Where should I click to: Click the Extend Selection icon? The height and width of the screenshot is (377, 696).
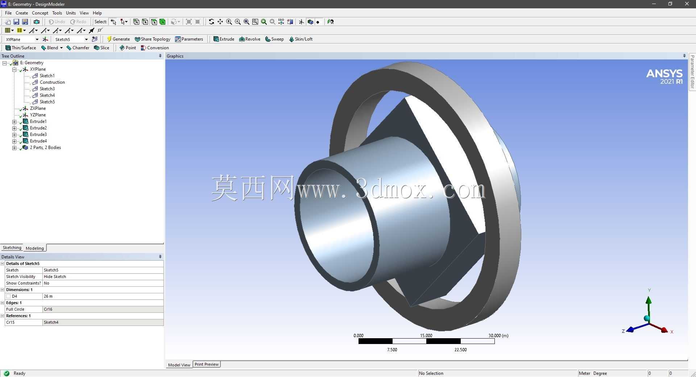pos(175,22)
